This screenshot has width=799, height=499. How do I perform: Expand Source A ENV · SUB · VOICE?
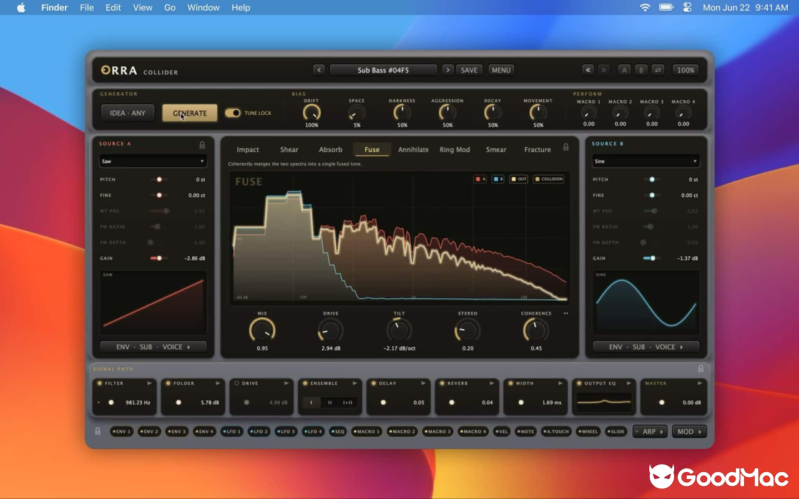pos(153,347)
